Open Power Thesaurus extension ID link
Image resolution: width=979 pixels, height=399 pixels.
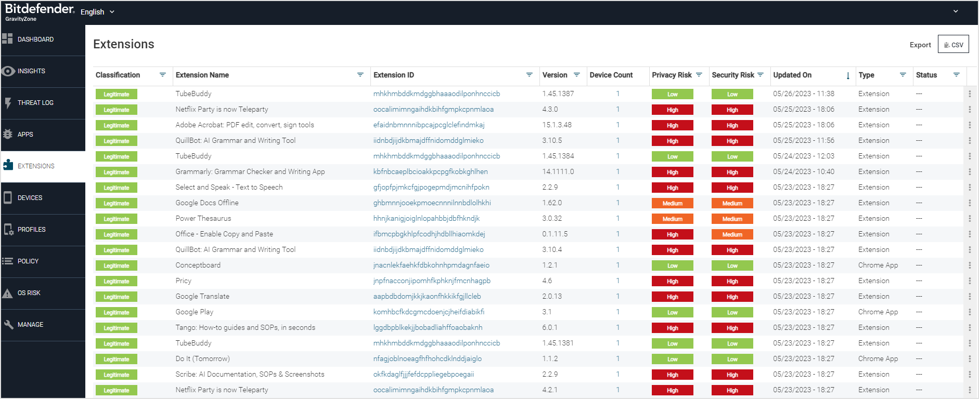[x=426, y=219]
